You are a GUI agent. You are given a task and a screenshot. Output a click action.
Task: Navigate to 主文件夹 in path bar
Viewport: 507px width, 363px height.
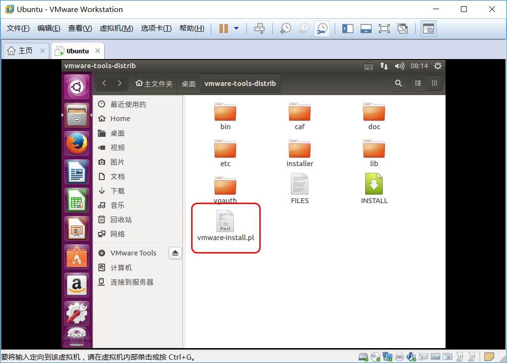point(154,84)
